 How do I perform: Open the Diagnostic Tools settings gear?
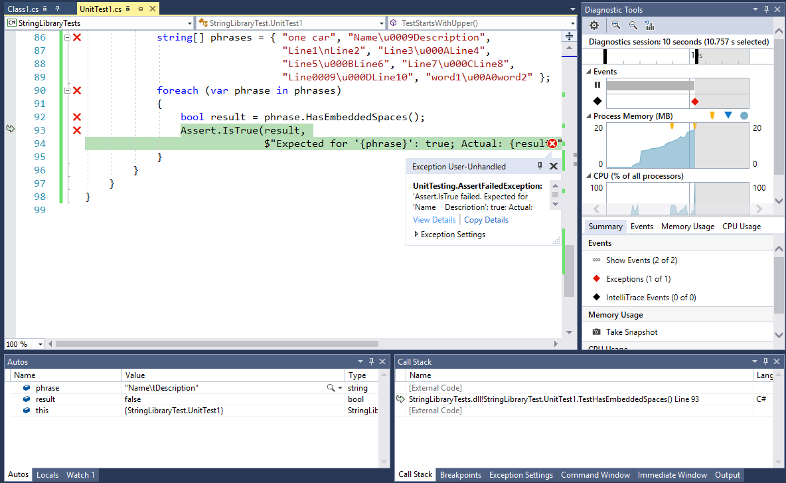click(x=594, y=25)
